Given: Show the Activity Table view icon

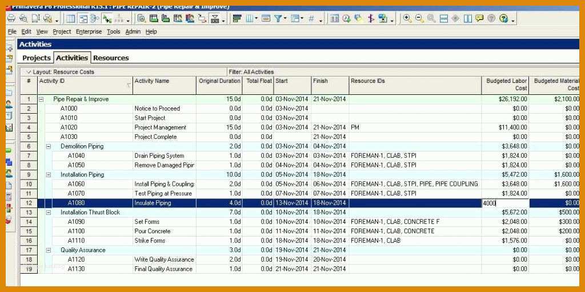Looking at the screenshot, I should click(71, 18).
